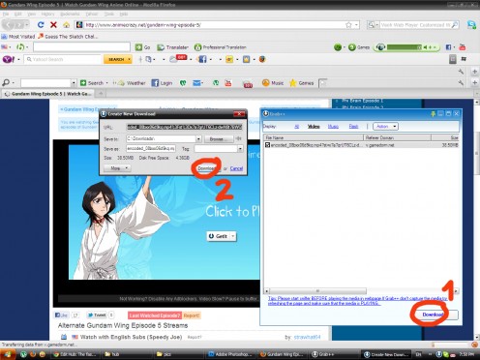480x360 pixels.
Task: Go to Firefox home page icon
Action: (67, 25)
